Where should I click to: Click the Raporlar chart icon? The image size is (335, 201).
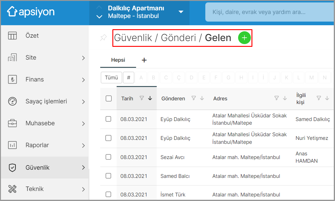(x=12, y=145)
